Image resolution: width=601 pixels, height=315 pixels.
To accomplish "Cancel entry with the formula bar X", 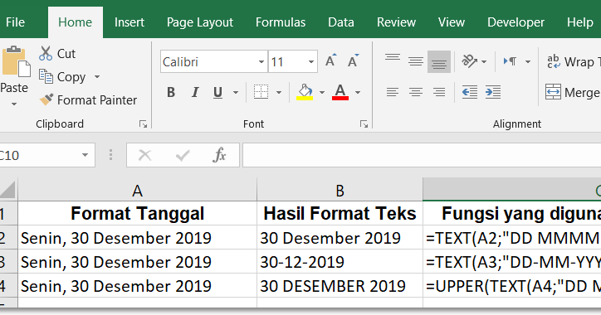I will (145, 155).
